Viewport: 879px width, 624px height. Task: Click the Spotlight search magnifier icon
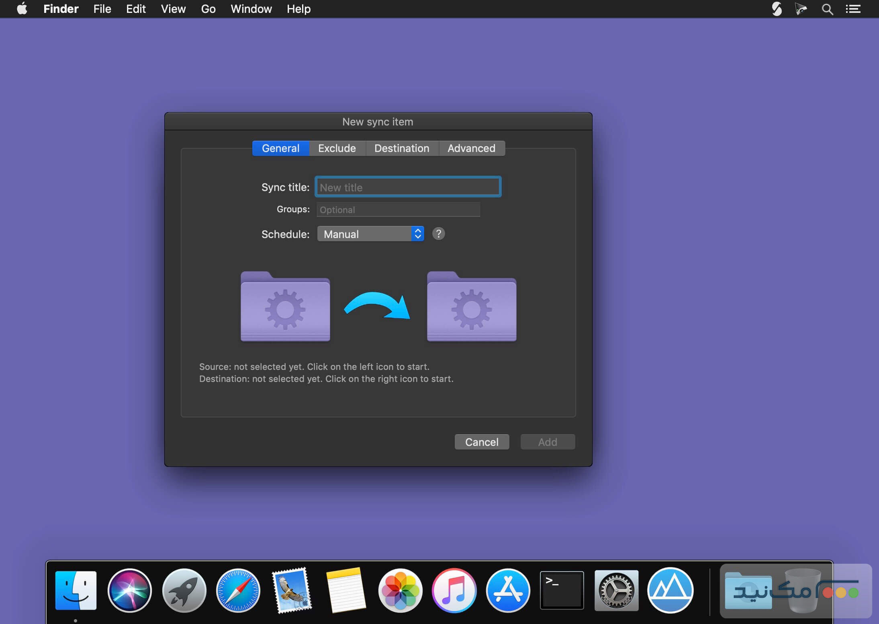pyautogui.click(x=827, y=9)
